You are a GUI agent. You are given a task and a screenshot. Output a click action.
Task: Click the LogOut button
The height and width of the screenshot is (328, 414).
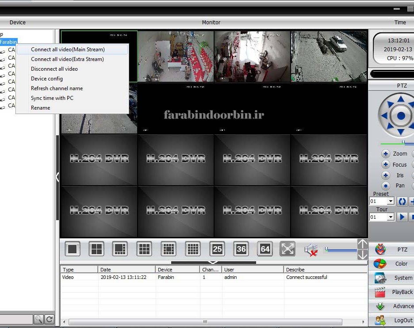393,320
